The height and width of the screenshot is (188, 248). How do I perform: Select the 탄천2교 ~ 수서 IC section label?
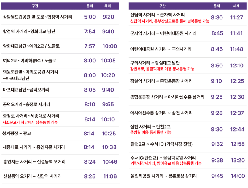[161, 144]
